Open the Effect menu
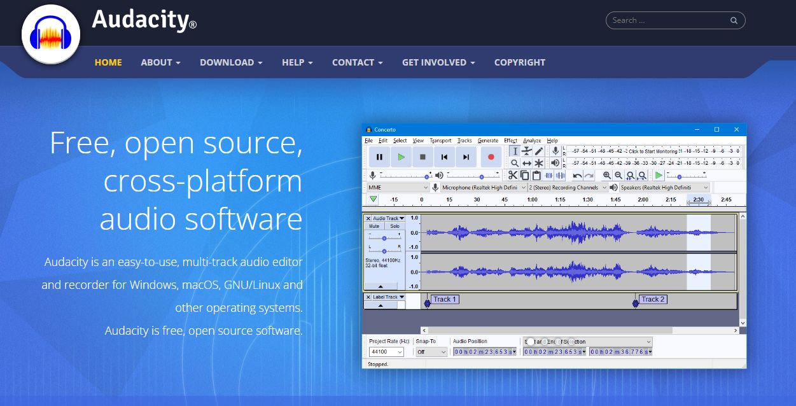Viewport: 796px width, 406px height. point(511,141)
